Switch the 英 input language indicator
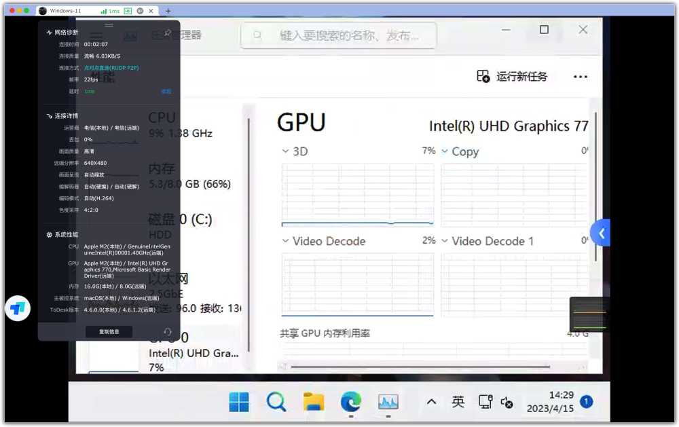The height and width of the screenshot is (427, 679). [458, 402]
